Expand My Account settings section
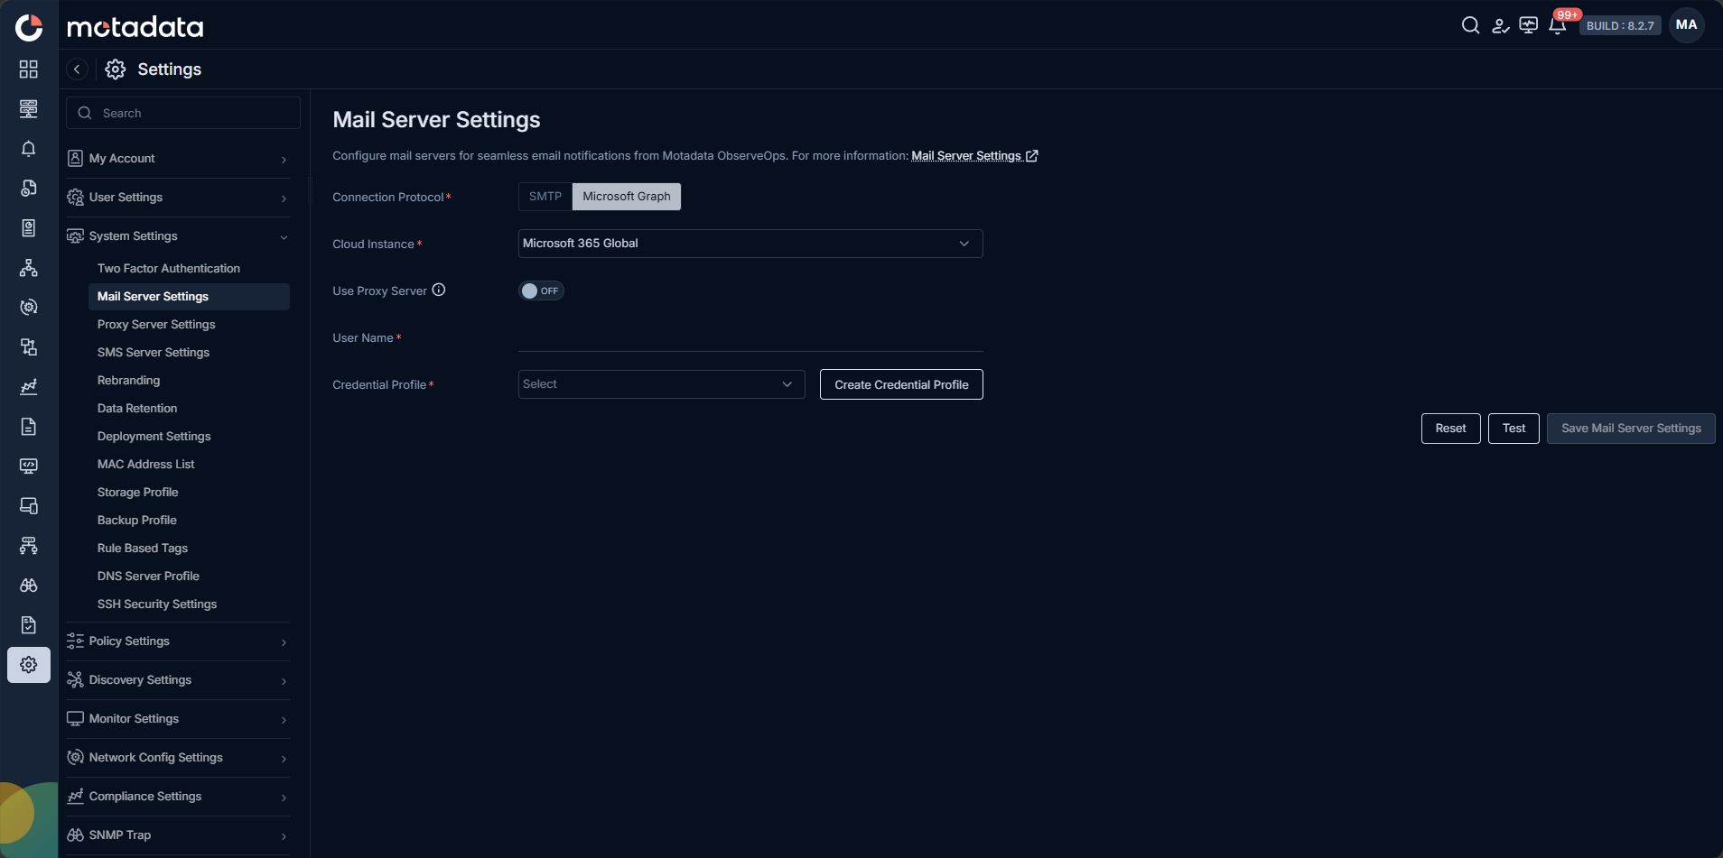Screen dimensions: 1723x858 tap(178, 159)
